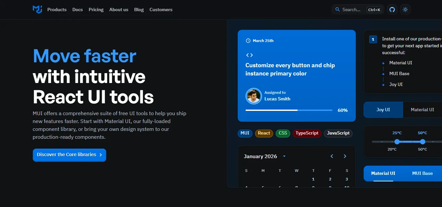Open the January 2026 month picker
The width and height of the screenshot is (442, 207).
tap(264, 156)
